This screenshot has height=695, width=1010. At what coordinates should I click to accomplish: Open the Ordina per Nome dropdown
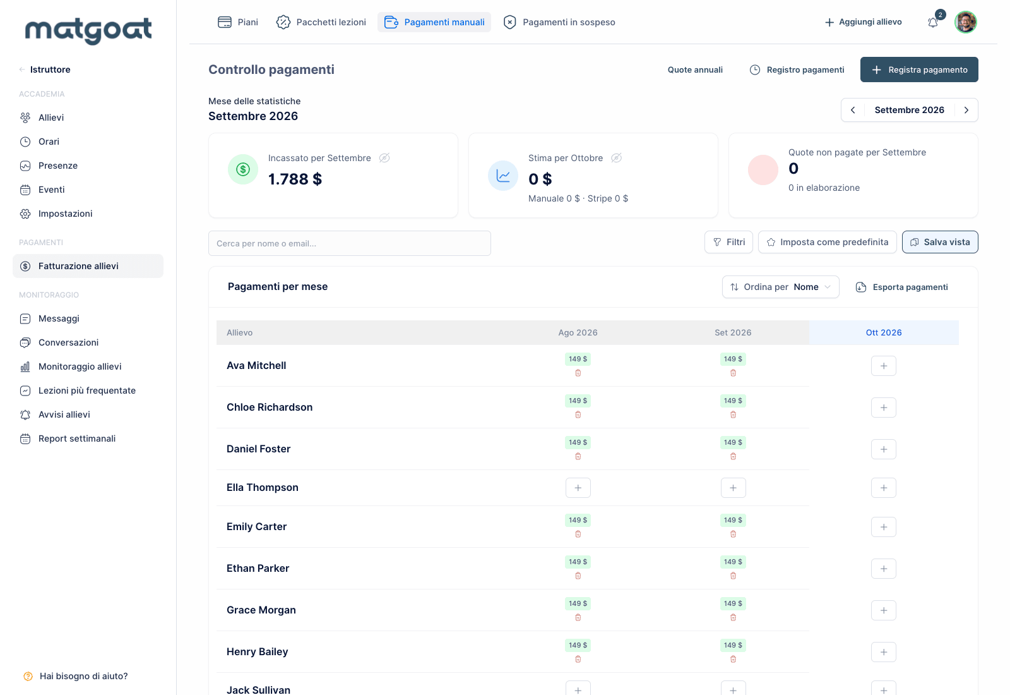tap(780, 287)
